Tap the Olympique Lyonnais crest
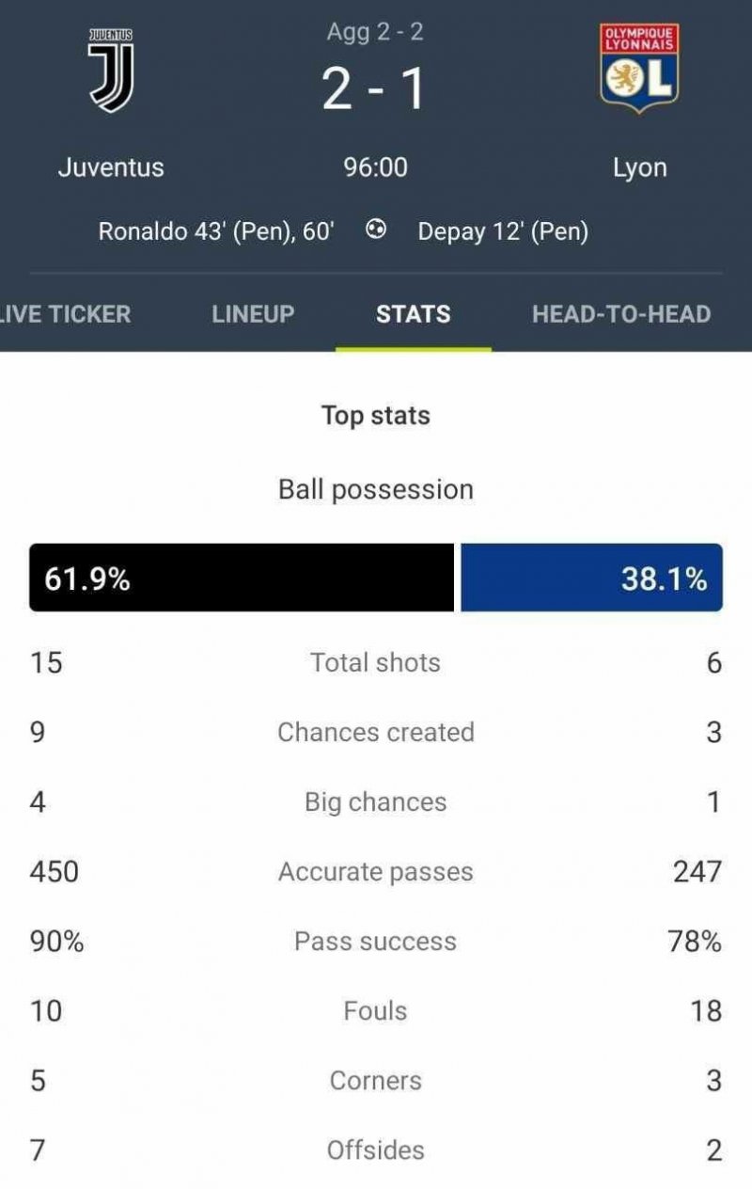The image size is (752, 1189). [639, 69]
